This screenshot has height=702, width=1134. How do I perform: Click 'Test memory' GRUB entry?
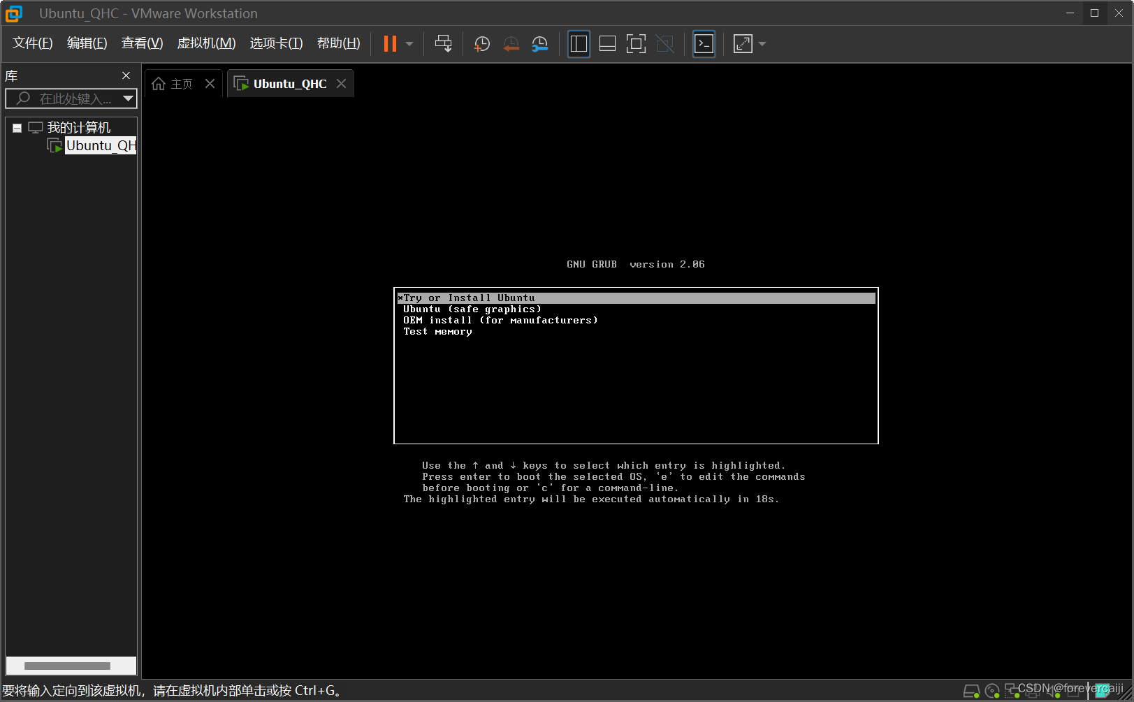click(x=437, y=332)
